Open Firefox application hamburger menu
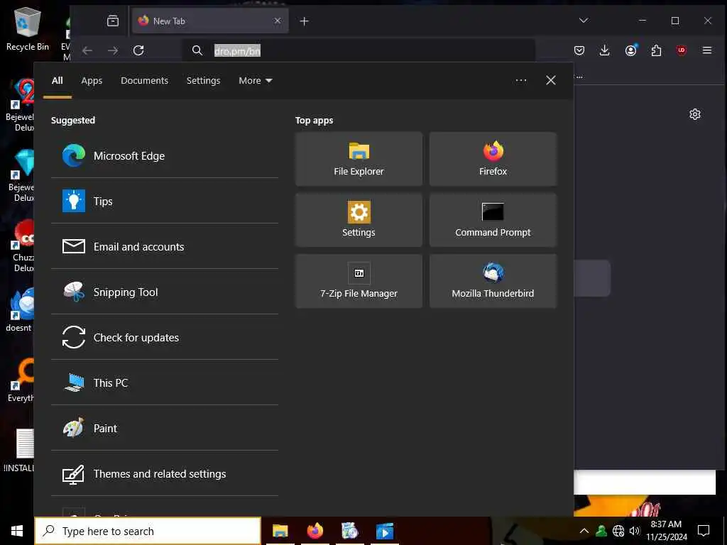 (x=707, y=50)
